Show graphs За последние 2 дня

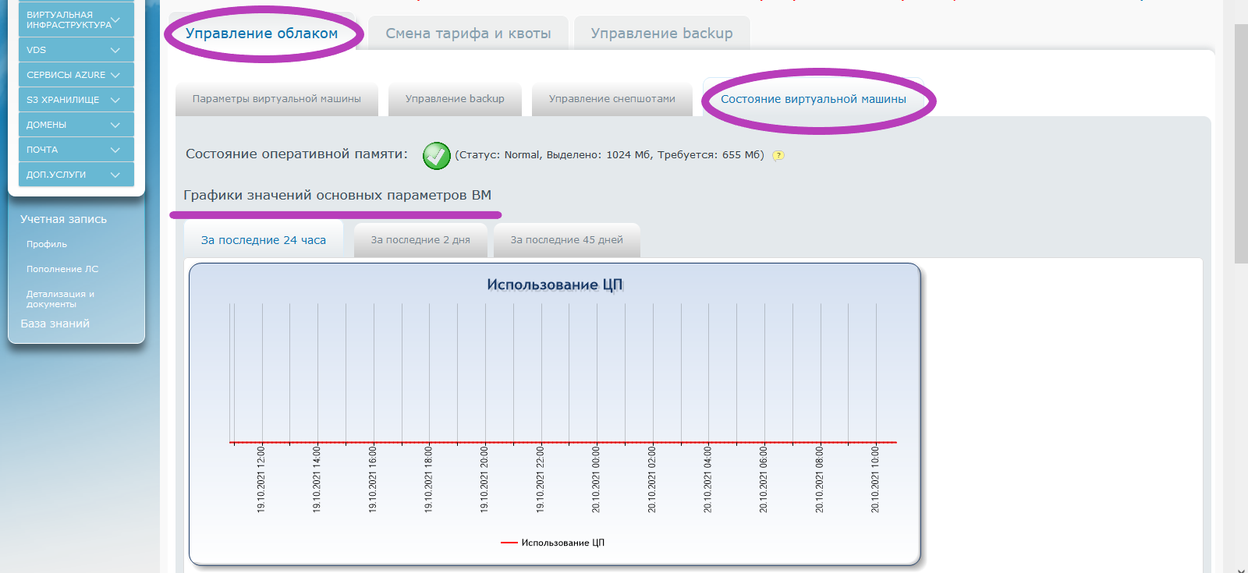(420, 240)
